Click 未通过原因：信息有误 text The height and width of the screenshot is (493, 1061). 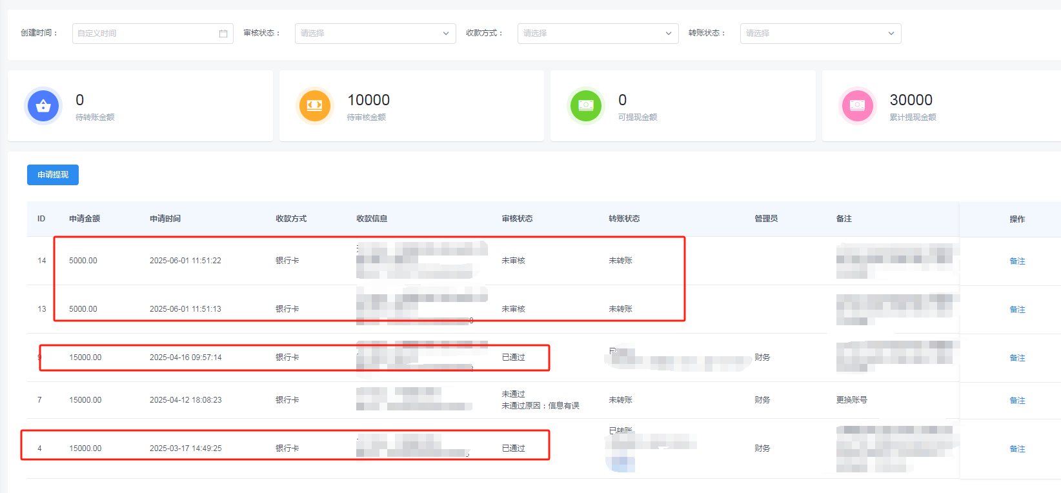point(540,406)
